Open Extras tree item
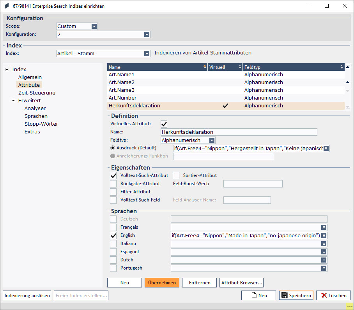The image size is (354, 310). (x=32, y=131)
